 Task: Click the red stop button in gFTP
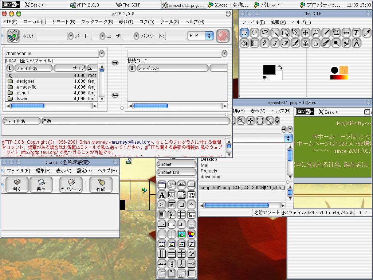[x=223, y=36]
